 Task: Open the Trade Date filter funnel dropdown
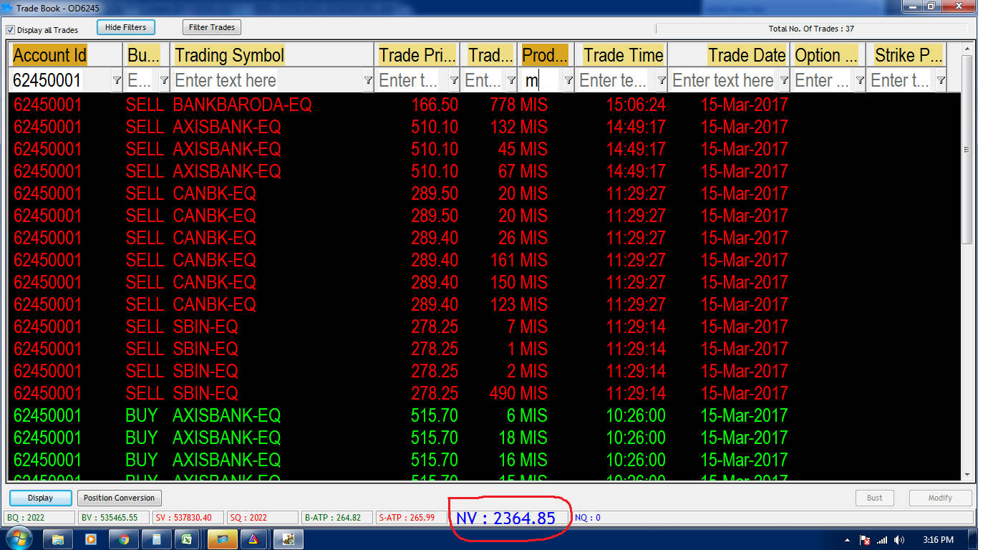(784, 80)
